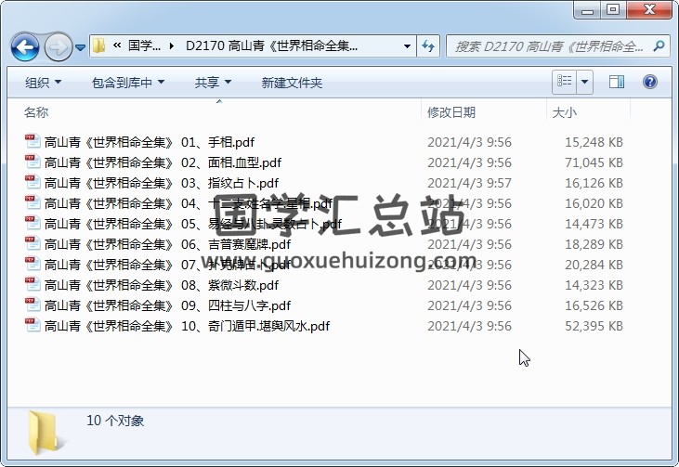
Task: Click the 16,526 KB size cell
Action: (x=594, y=305)
